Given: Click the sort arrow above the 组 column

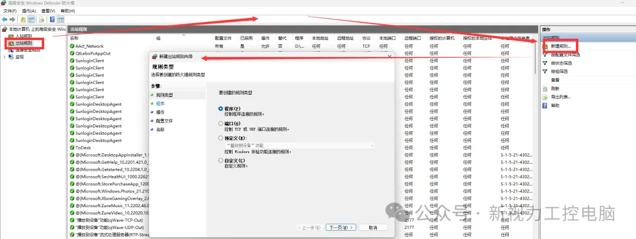Looking at the screenshot, I should (183, 35).
